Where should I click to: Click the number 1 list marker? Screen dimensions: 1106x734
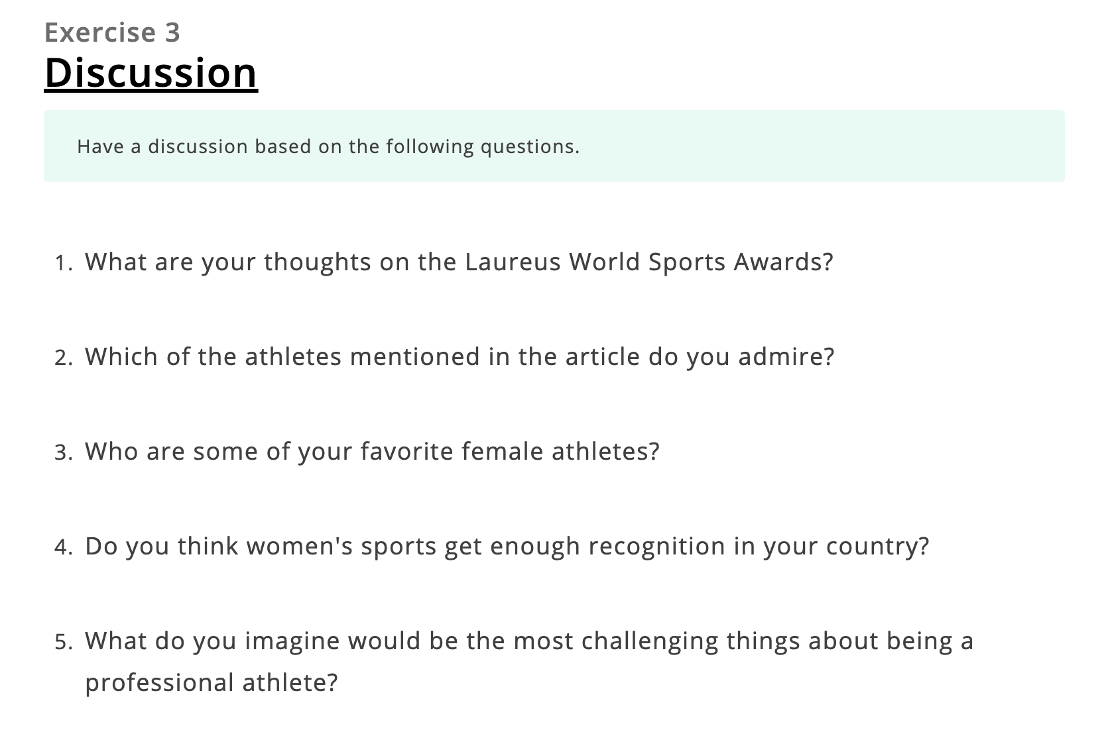[64, 264]
